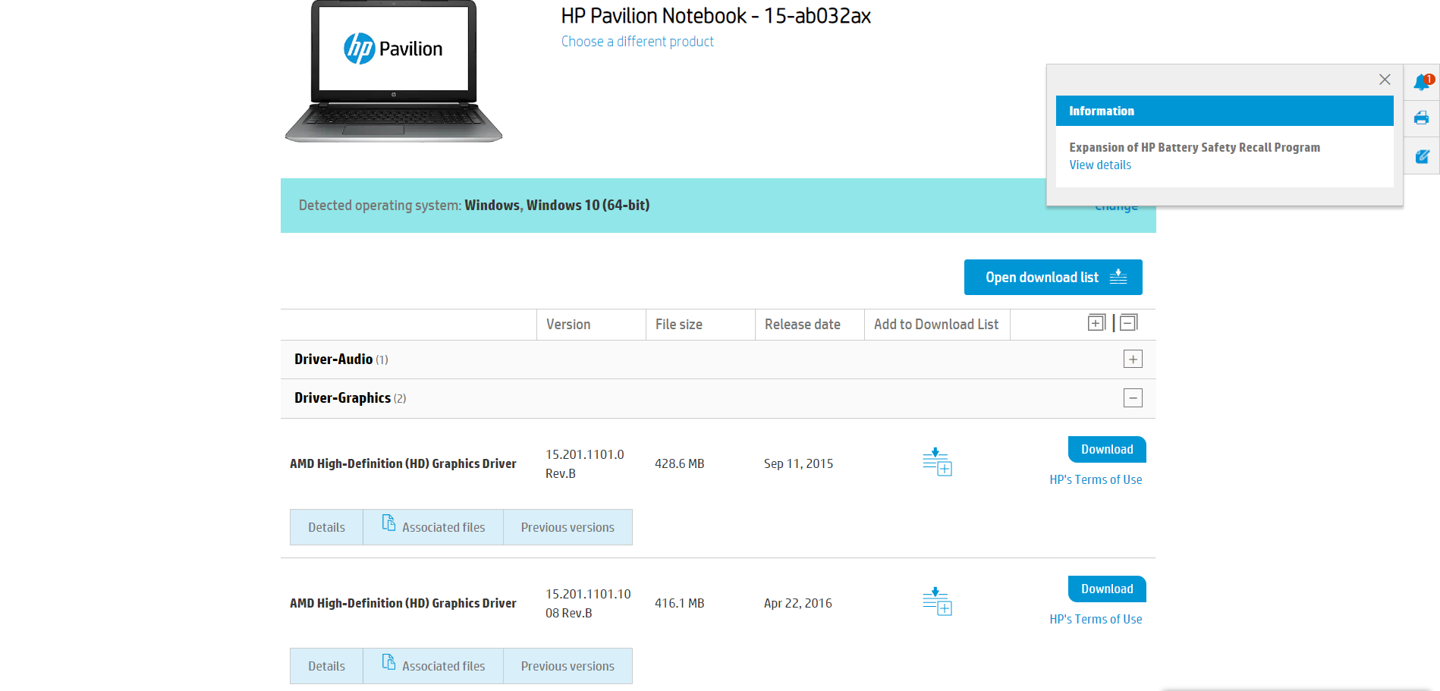Open Associated files for second AMD driver
This screenshot has width=1440, height=691.
[x=433, y=666]
